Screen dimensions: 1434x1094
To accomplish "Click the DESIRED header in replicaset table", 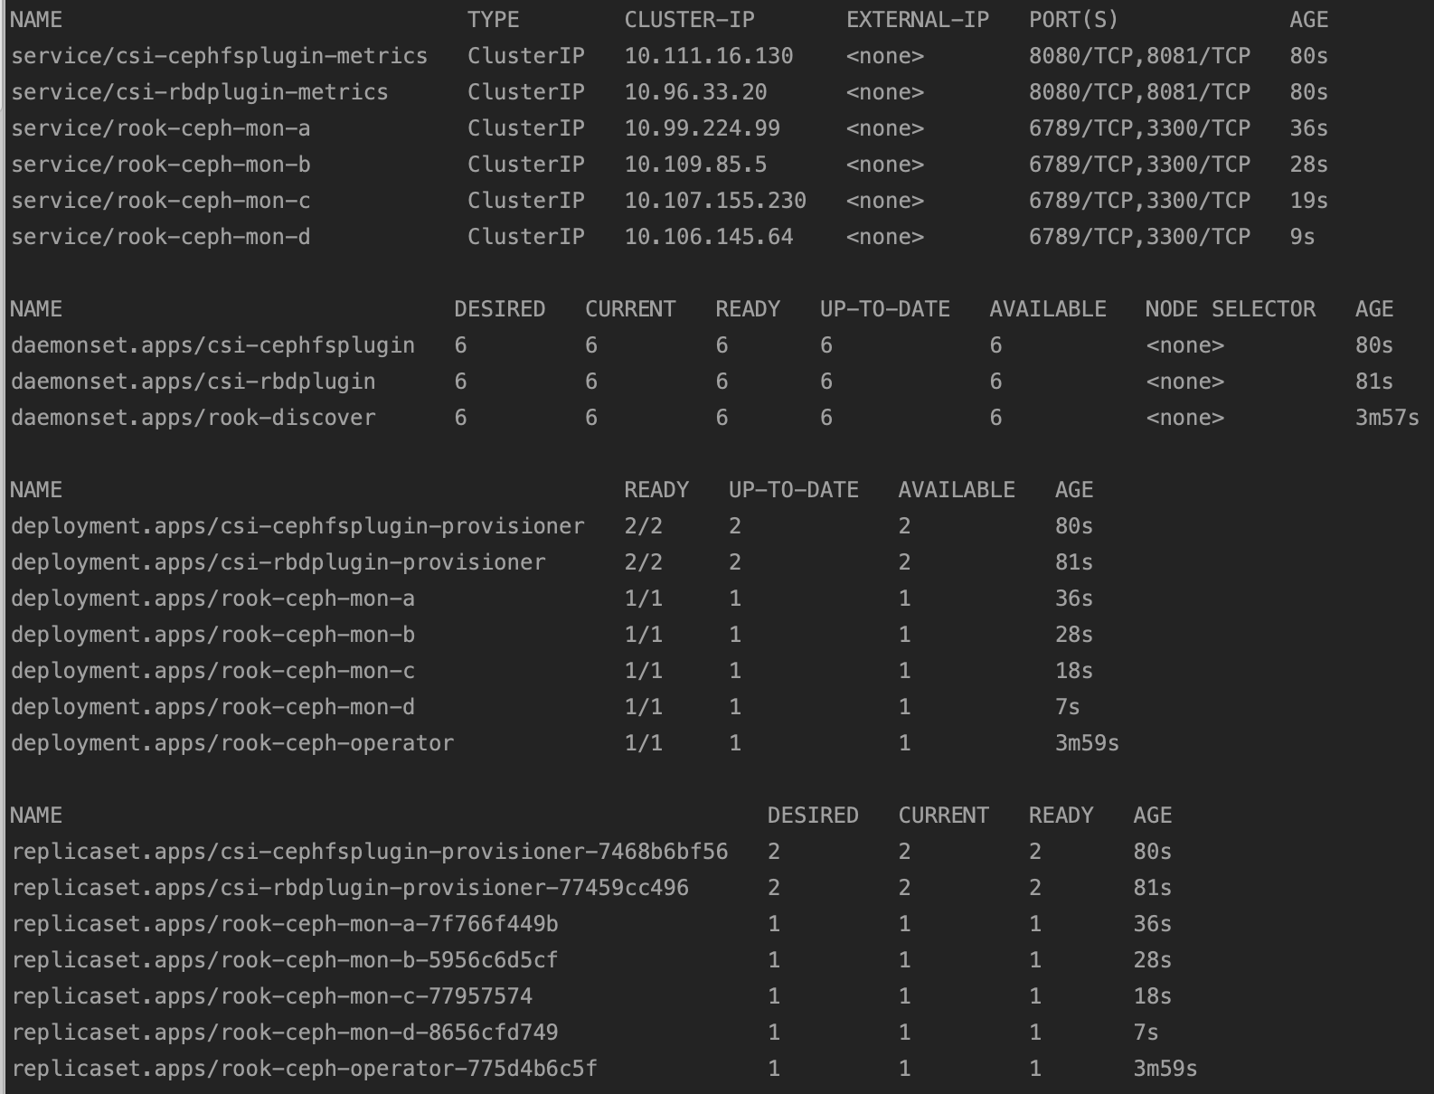I will click(812, 816).
